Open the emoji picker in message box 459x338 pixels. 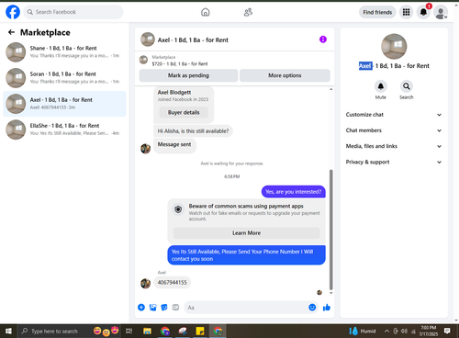312,307
